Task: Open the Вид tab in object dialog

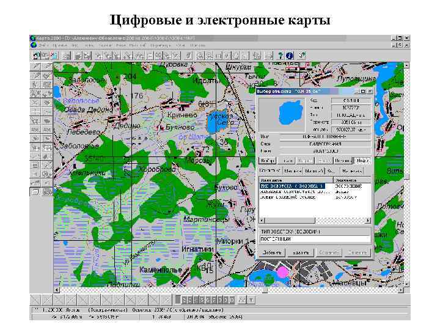Action: click(x=331, y=170)
